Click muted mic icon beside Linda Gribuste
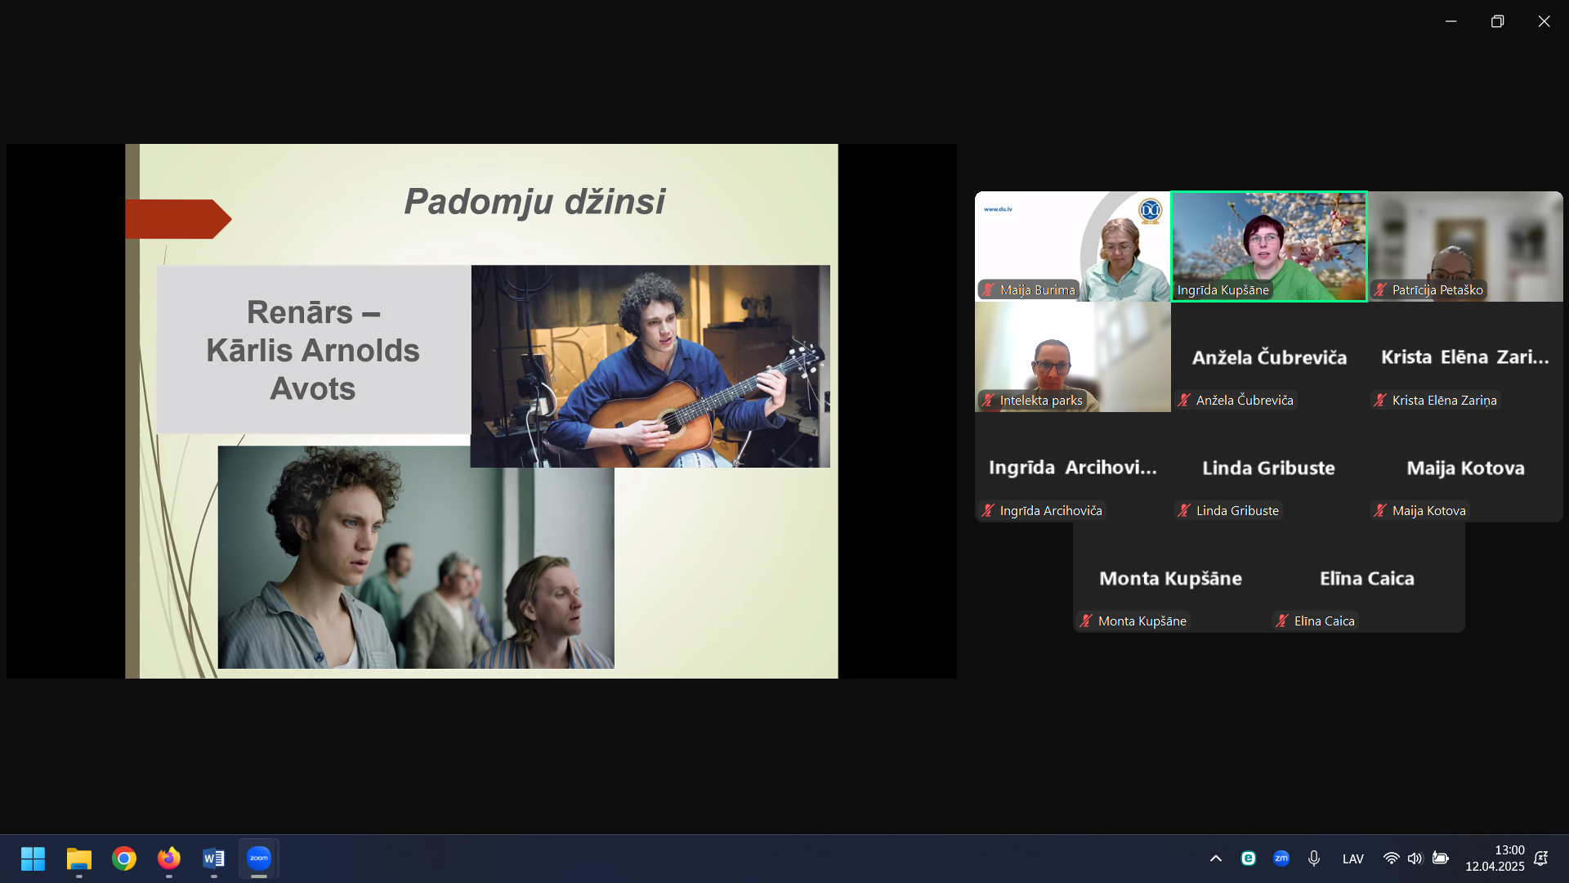1569x883 pixels. [1184, 511]
